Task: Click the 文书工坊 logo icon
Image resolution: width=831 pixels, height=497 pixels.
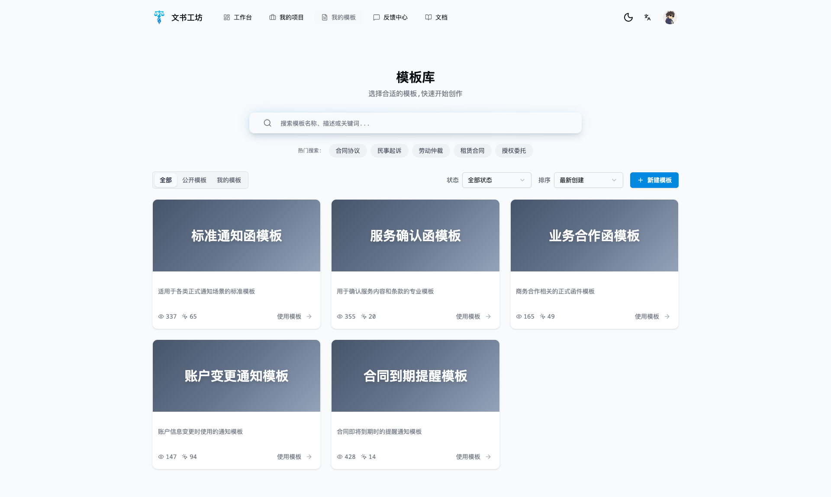Action: tap(159, 17)
